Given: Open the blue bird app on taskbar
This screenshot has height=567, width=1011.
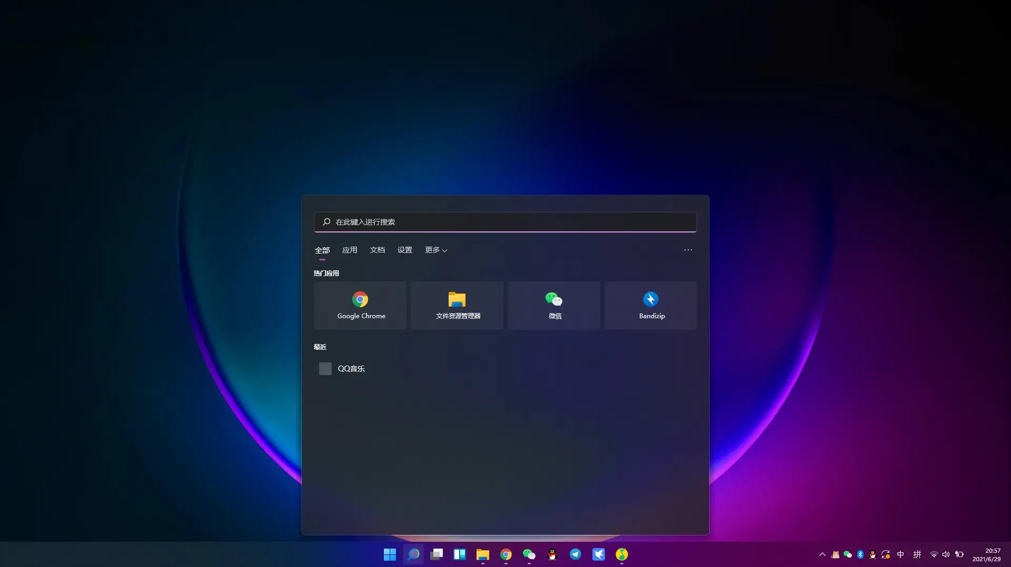Looking at the screenshot, I should pyautogui.click(x=599, y=554).
